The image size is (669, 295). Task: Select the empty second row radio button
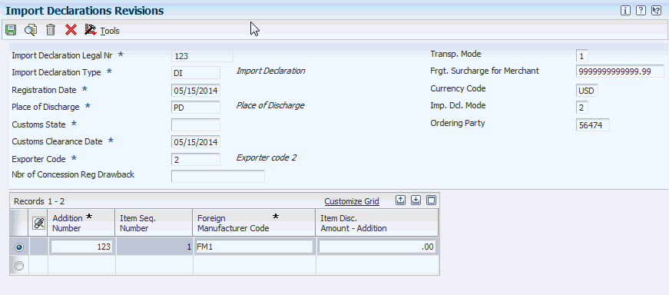tap(19, 266)
